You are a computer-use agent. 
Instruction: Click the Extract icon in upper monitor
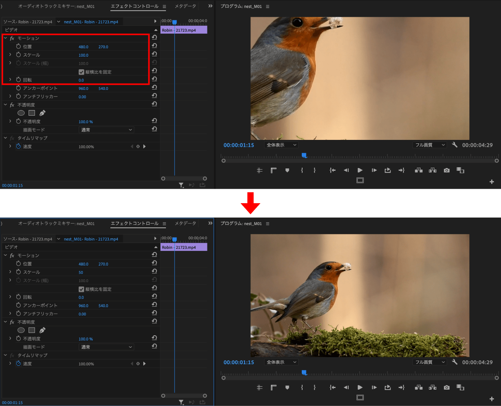[x=433, y=170]
